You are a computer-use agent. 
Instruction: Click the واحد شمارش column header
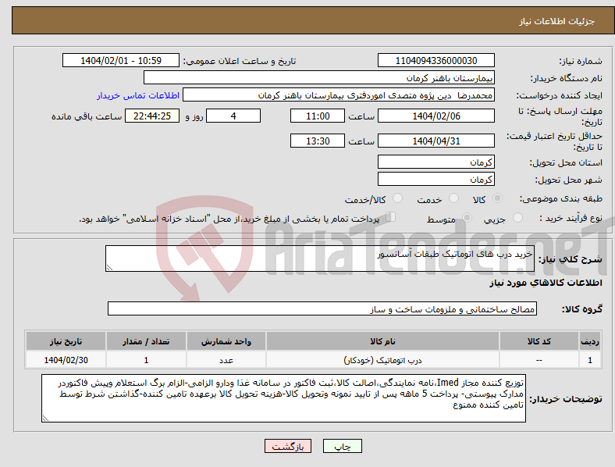coord(226,341)
